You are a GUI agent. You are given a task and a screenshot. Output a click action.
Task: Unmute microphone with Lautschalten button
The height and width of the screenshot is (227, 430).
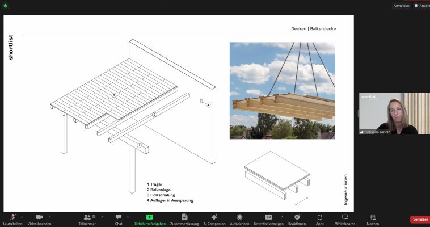tap(12, 220)
